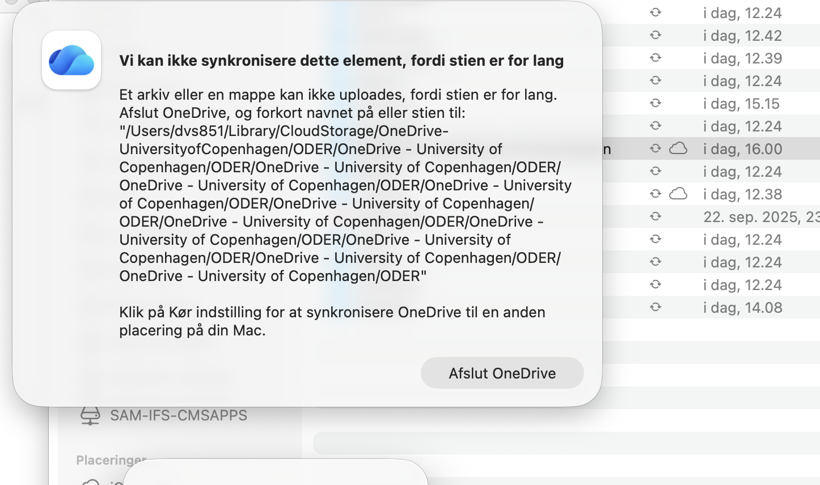
Task: Click the sync icon in the i dag, 15.15 row
Action: pyautogui.click(x=656, y=103)
